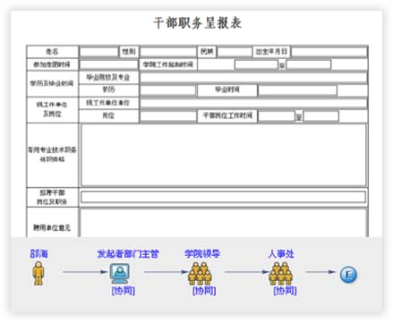
Task: Focus the 毕业院校及专业 input field
Action: click(253, 78)
